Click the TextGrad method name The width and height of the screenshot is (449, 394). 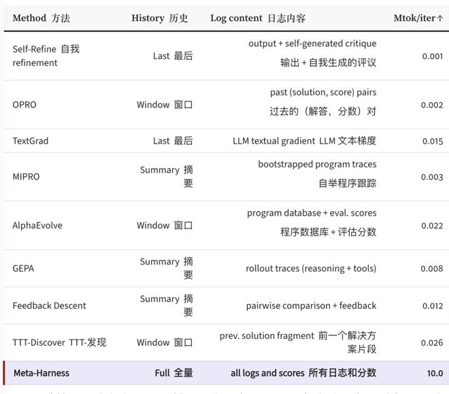31,141
